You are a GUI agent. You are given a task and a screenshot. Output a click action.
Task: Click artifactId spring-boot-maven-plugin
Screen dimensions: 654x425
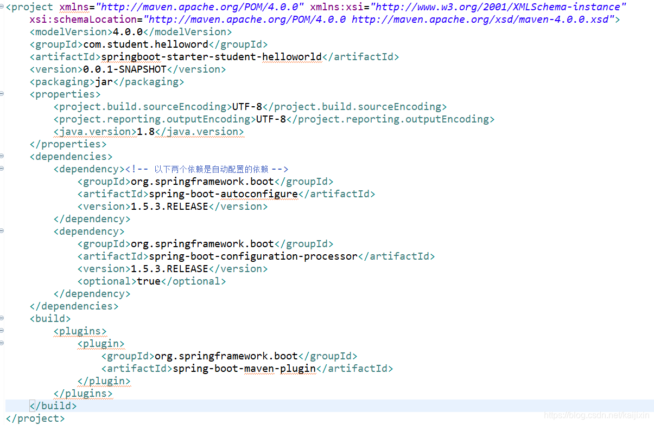coord(244,369)
